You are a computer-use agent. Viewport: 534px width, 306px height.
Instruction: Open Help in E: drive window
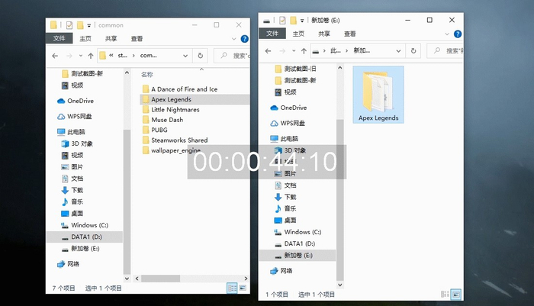[x=458, y=34]
